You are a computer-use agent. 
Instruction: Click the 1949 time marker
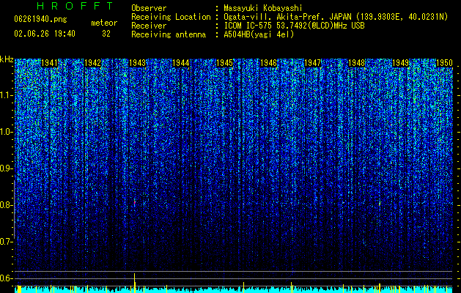(x=400, y=63)
